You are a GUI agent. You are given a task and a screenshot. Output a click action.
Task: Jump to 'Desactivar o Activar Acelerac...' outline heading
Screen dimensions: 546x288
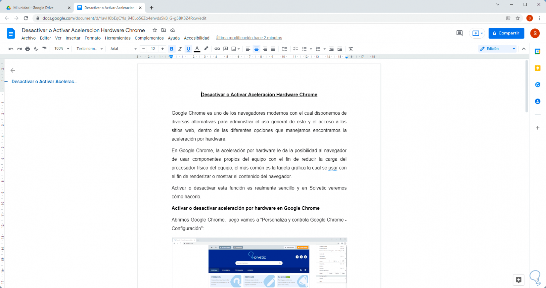coord(44,82)
